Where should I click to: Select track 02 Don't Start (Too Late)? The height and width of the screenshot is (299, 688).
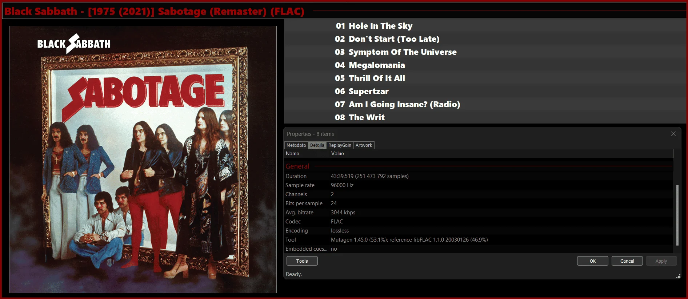(485, 39)
